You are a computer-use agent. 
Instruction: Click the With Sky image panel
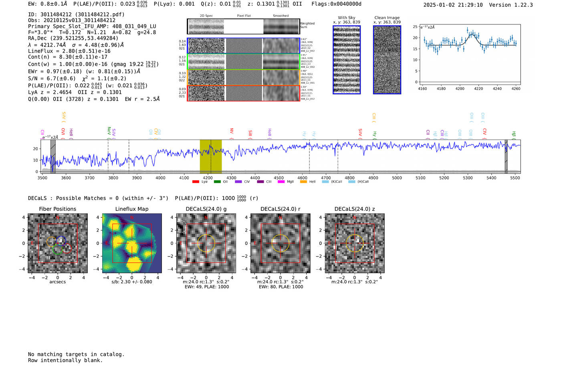pos(347,60)
